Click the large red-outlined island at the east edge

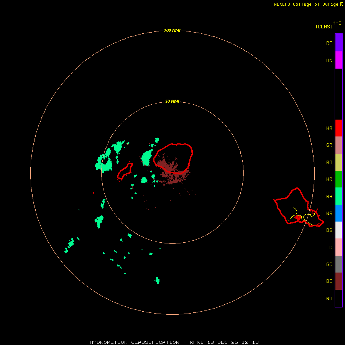pos(298,208)
